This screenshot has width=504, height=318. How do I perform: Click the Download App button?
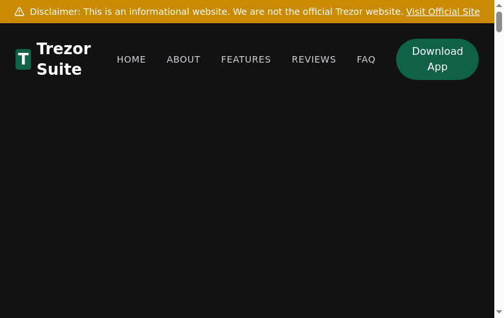pos(437,59)
